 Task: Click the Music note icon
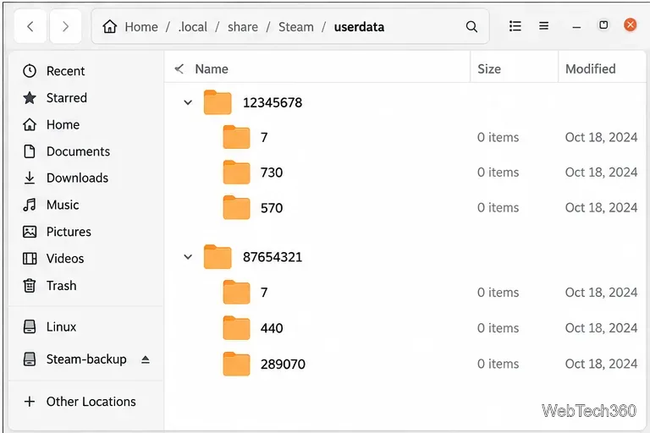[30, 205]
